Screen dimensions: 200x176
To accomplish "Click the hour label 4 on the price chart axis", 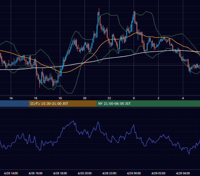I will 183,98.
